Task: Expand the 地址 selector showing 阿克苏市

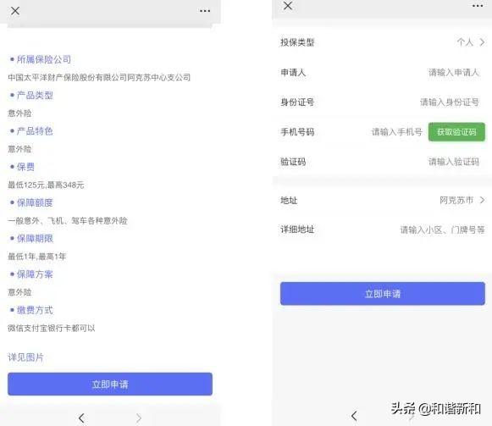Action: (x=383, y=200)
